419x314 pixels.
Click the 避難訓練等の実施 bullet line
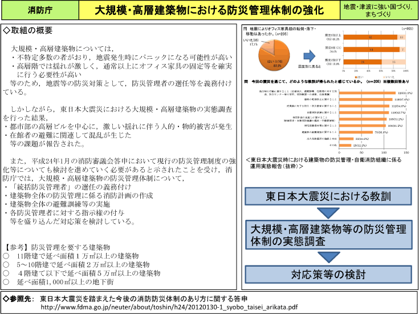(x=56, y=204)
